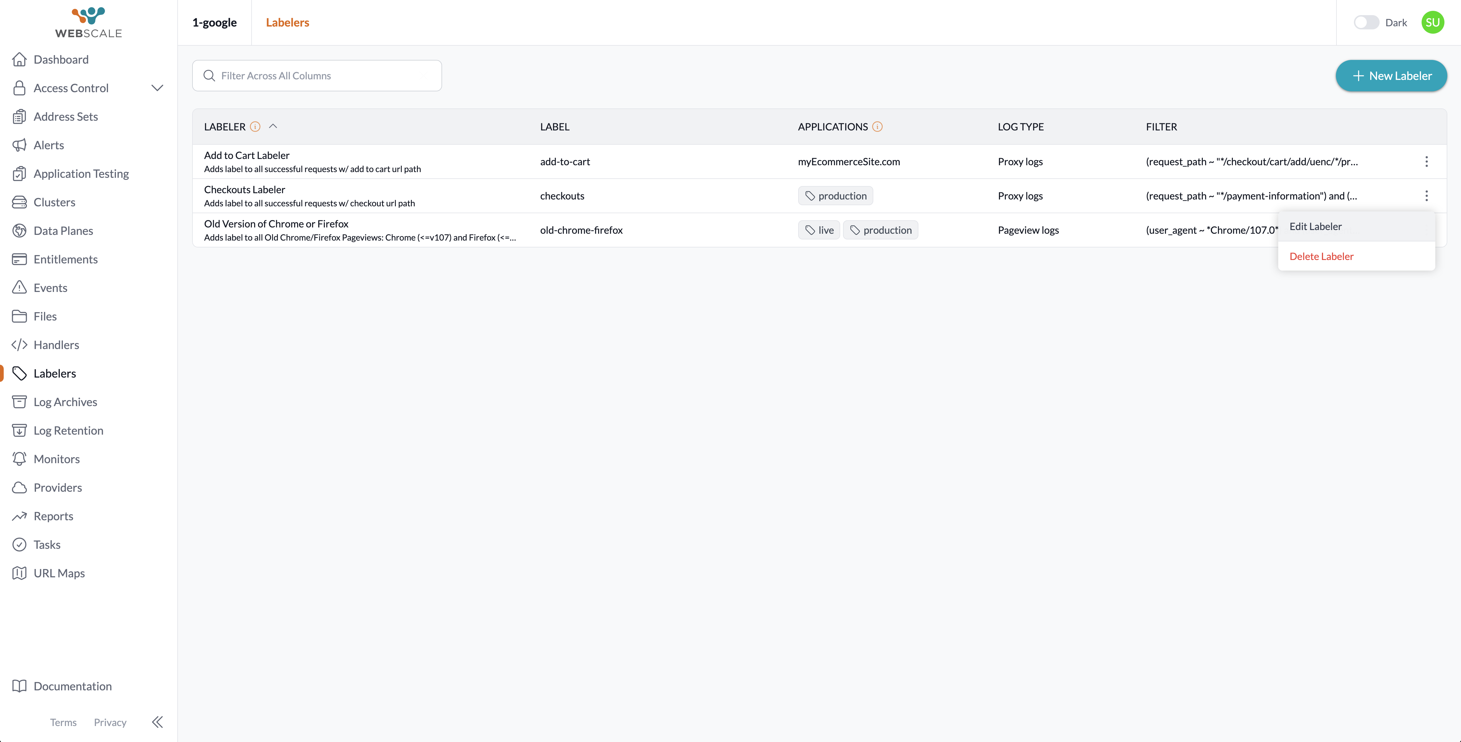The width and height of the screenshot is (1461, 742).
Task: Expand the Access Control submenu chevron
Action: tap(157, 88)
